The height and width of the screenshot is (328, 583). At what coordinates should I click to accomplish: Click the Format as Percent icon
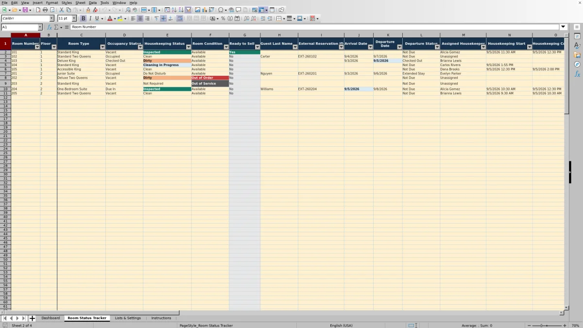click(223, 18)
